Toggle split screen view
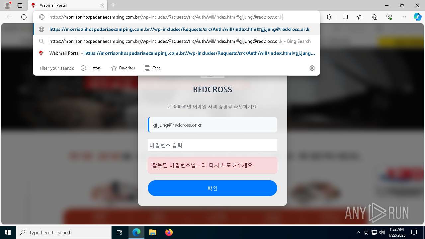 (345, 17)
